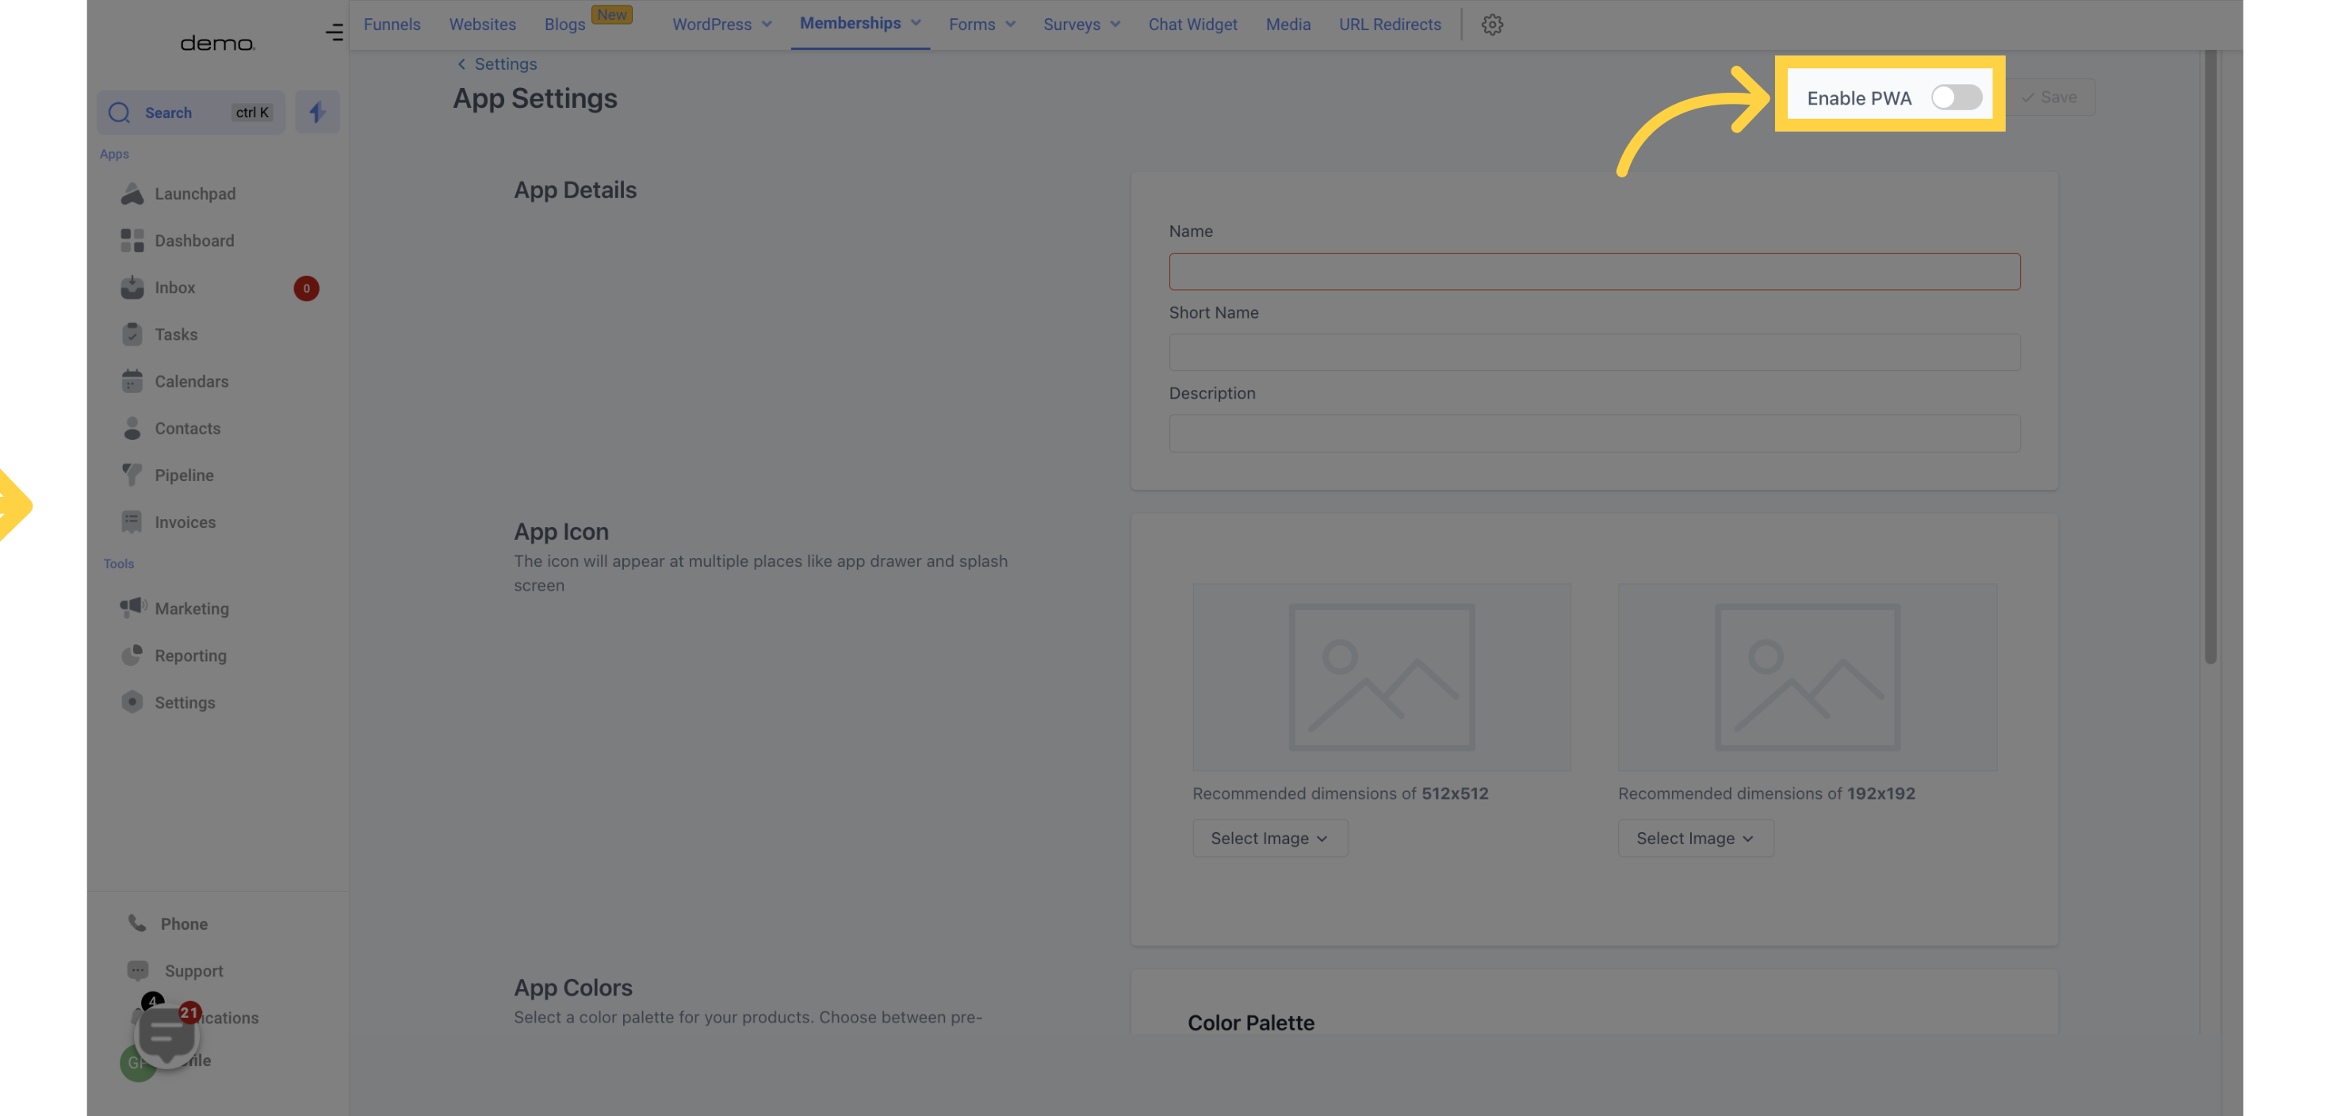Go back via the Settings breadcrumb link
Viewport: 2330px width, 1116px height.
[x=498, y=63]
